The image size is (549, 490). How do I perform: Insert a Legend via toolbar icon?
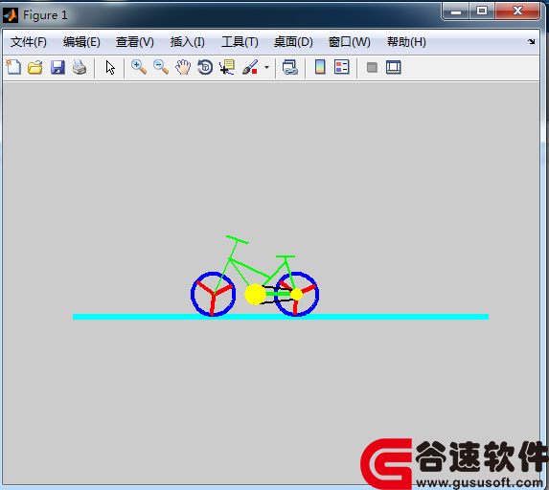(342, 67)
